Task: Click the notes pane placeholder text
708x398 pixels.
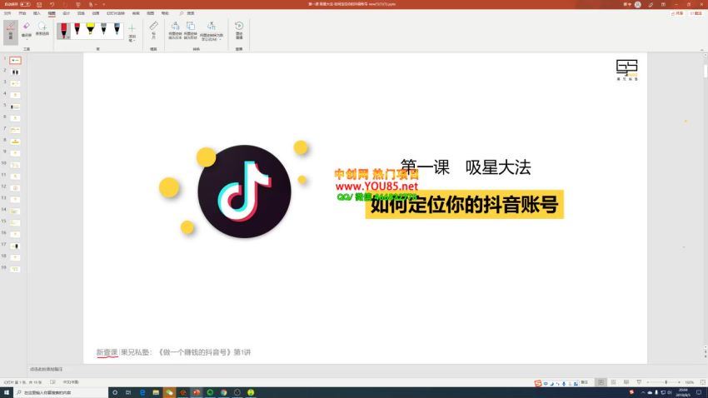Action: (x=47, y=369)
